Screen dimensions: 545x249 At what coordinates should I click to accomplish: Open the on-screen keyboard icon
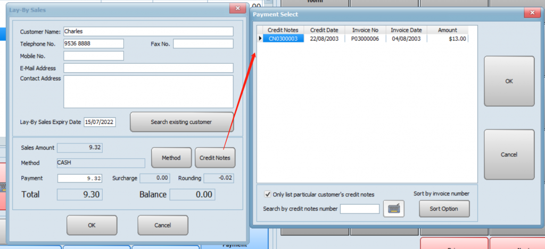(394, 209)
